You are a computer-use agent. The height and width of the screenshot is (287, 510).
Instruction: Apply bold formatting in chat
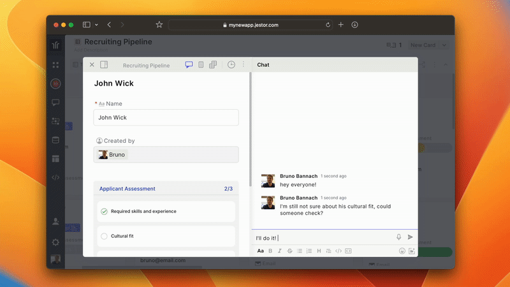coord(270,251)
